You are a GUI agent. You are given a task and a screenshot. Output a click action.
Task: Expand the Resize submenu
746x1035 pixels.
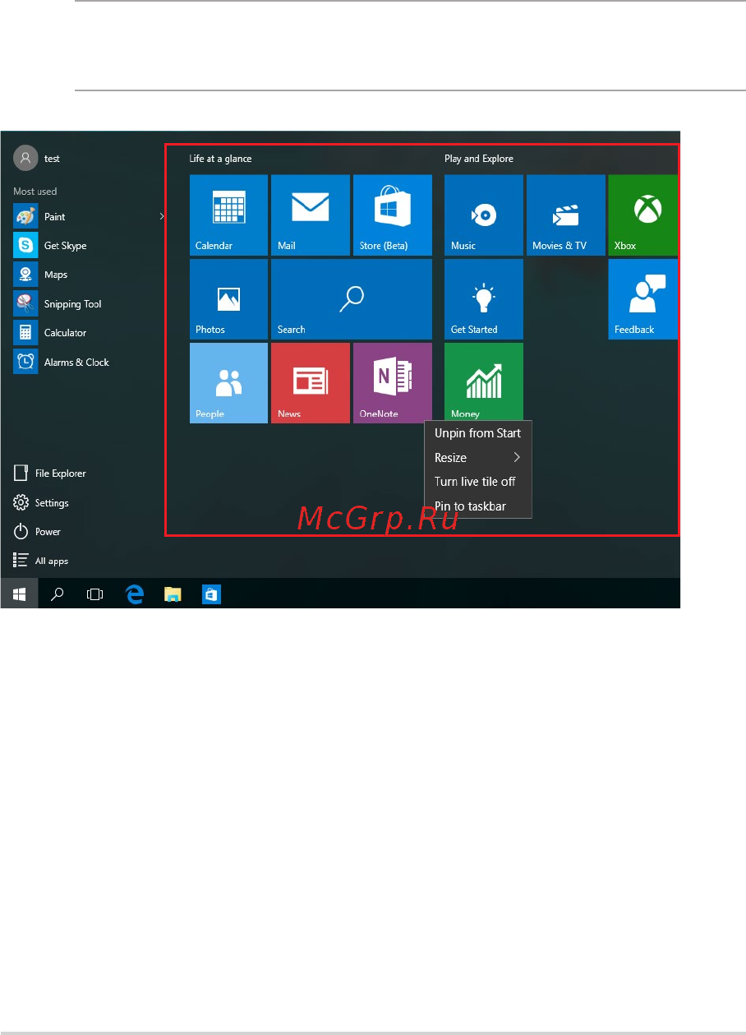(x=478, y=458)
